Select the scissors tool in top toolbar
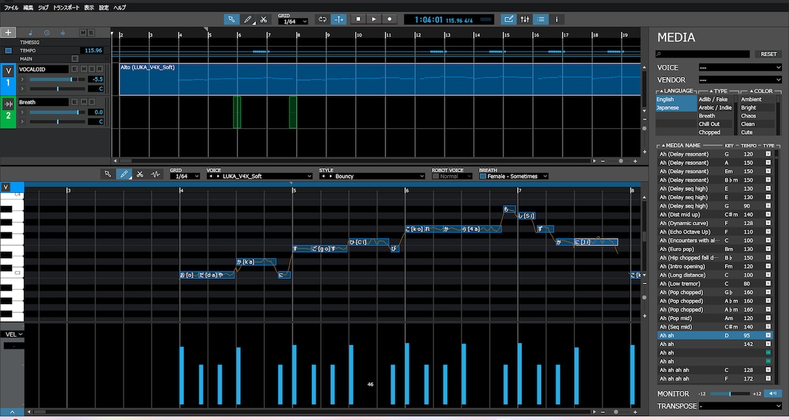This screenshot has height=420, width=789. (x=263, y=19)
